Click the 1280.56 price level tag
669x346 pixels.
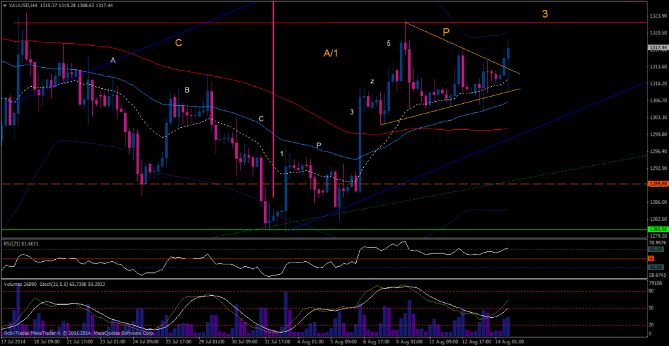[657, 229]
